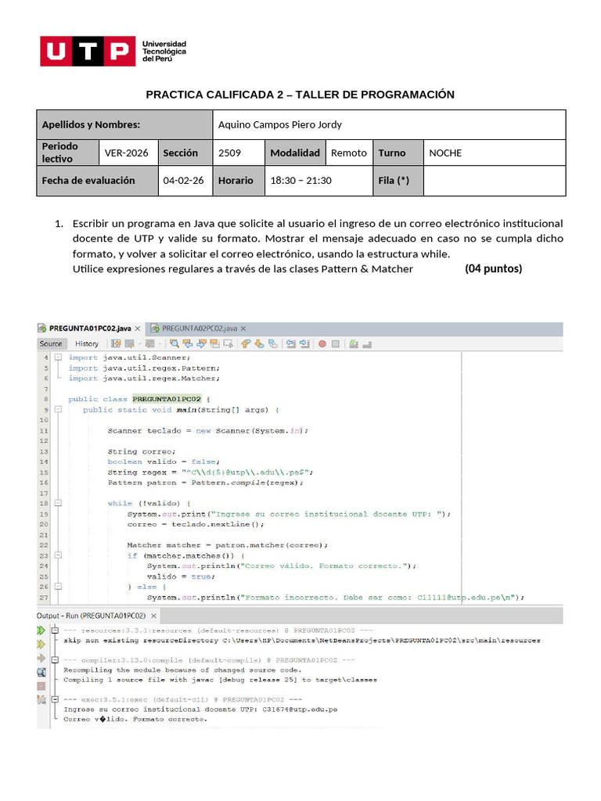This screenshot has height=801, width=601.
Task: Click the Find Selection magnifier icon
Action: 175,344
